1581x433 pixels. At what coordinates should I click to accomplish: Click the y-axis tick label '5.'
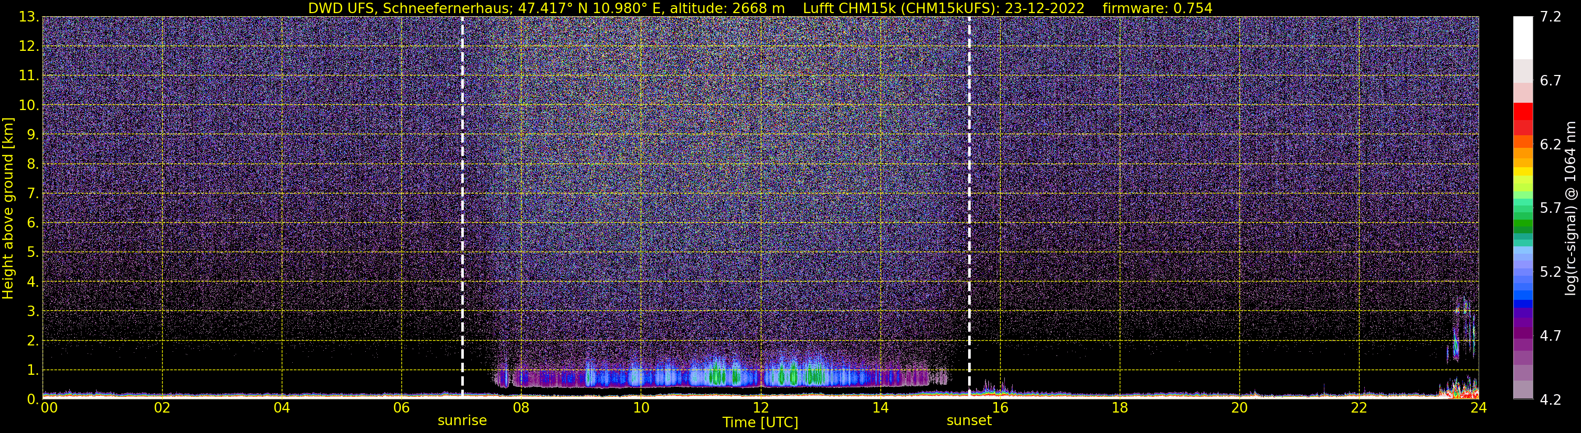(33, 253)
